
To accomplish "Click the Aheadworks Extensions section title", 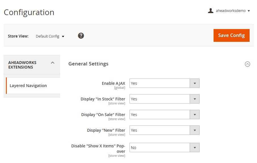I will pos(22,65).
